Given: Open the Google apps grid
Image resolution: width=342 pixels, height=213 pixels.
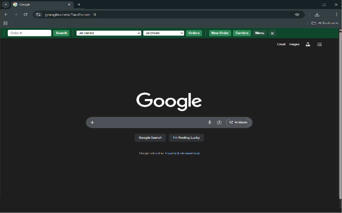Looking at the screenshot, I should (319, 44).
